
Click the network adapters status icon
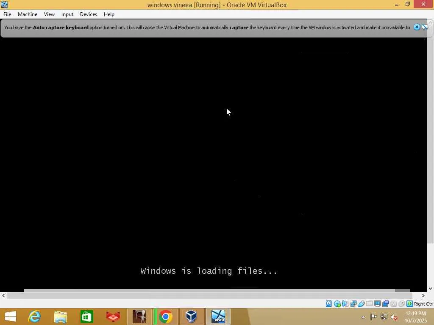(x=353, y=304)
